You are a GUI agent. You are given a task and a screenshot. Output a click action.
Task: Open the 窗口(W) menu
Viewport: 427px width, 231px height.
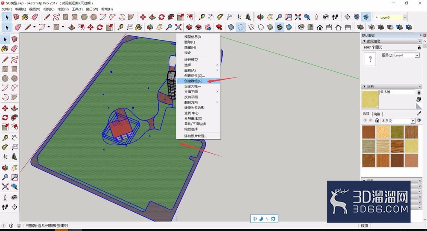pyautogui.click(x=92, y=9)
